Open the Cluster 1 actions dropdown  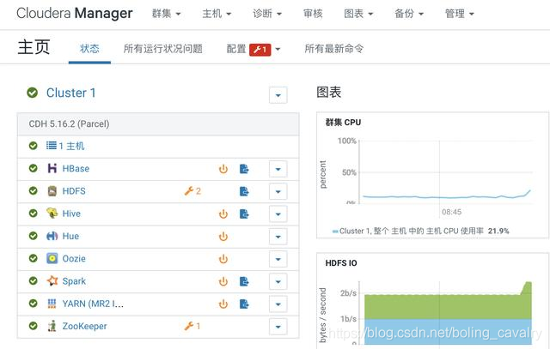(x=278, y=95)
